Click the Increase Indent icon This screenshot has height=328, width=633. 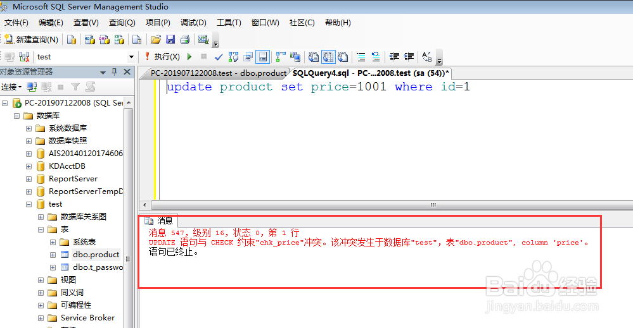[409, 57]
